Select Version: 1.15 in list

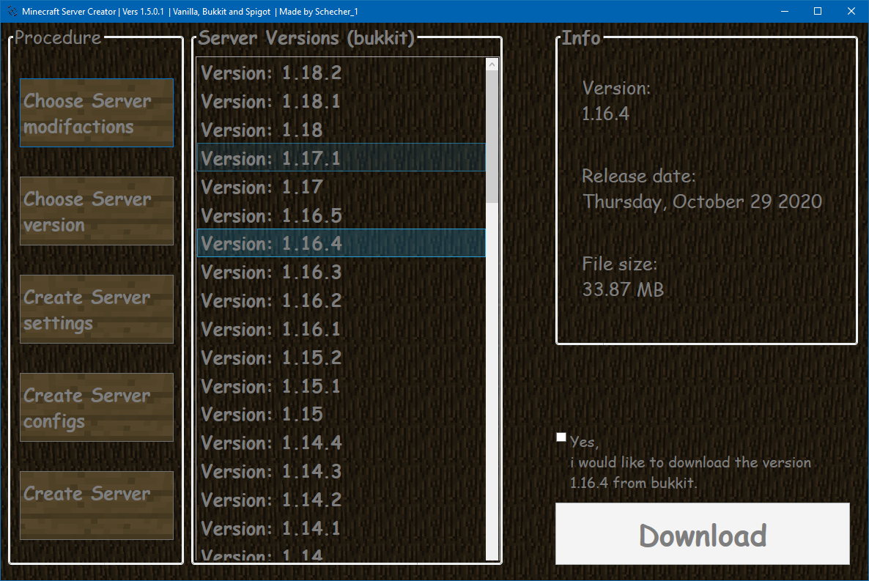click(x=341, y=414)
